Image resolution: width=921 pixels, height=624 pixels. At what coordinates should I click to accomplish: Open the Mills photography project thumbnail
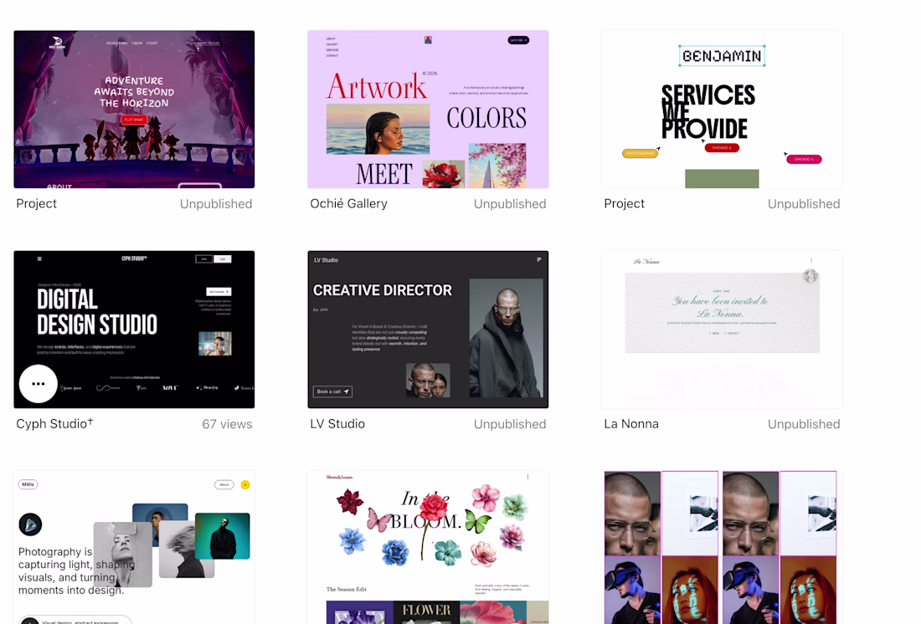pos(134,547)
